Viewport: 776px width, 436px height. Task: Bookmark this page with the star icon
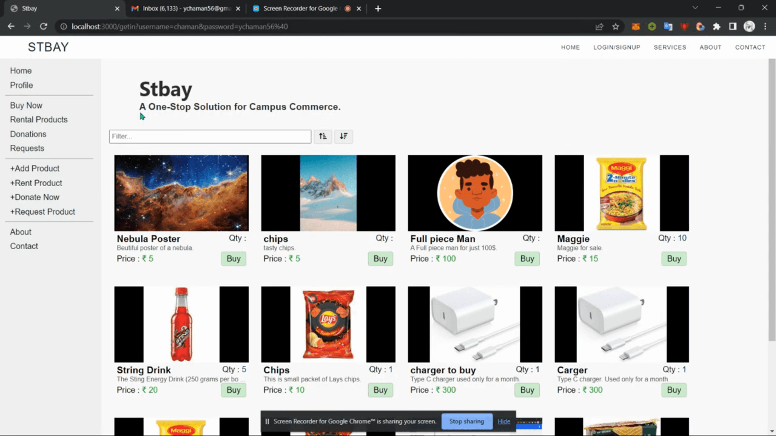[615, 27]
